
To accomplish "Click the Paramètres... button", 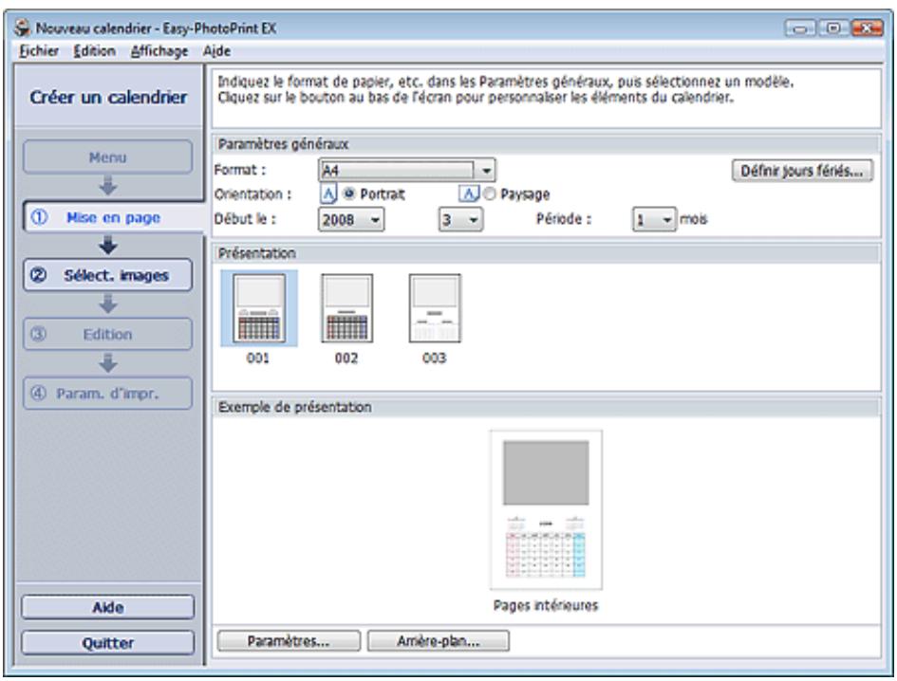I will (x=289, y=641).
